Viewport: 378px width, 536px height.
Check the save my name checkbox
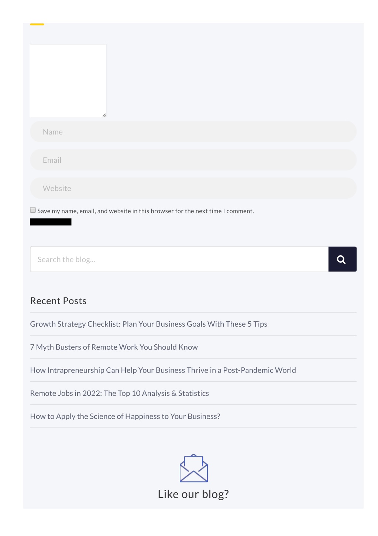pos(33,210)
